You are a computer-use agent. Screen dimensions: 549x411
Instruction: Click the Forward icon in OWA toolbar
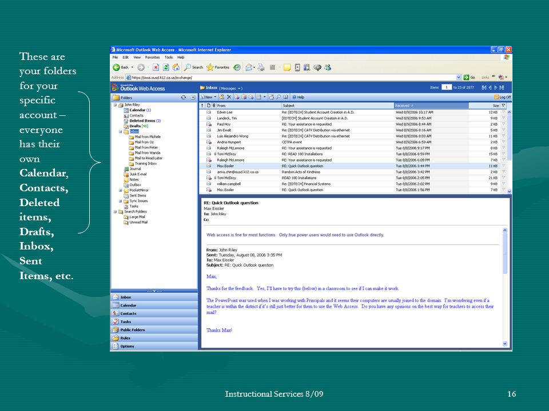click(x=250, y=97)
